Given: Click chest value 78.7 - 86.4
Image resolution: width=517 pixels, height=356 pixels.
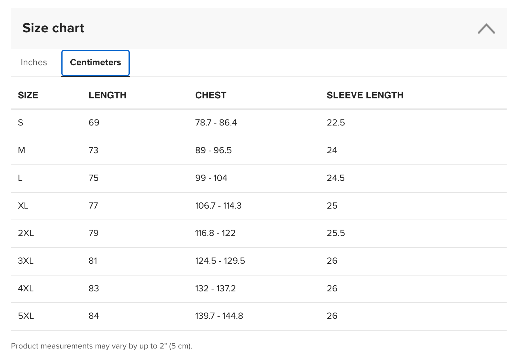Looking at the screenshot, I should 216,123.
